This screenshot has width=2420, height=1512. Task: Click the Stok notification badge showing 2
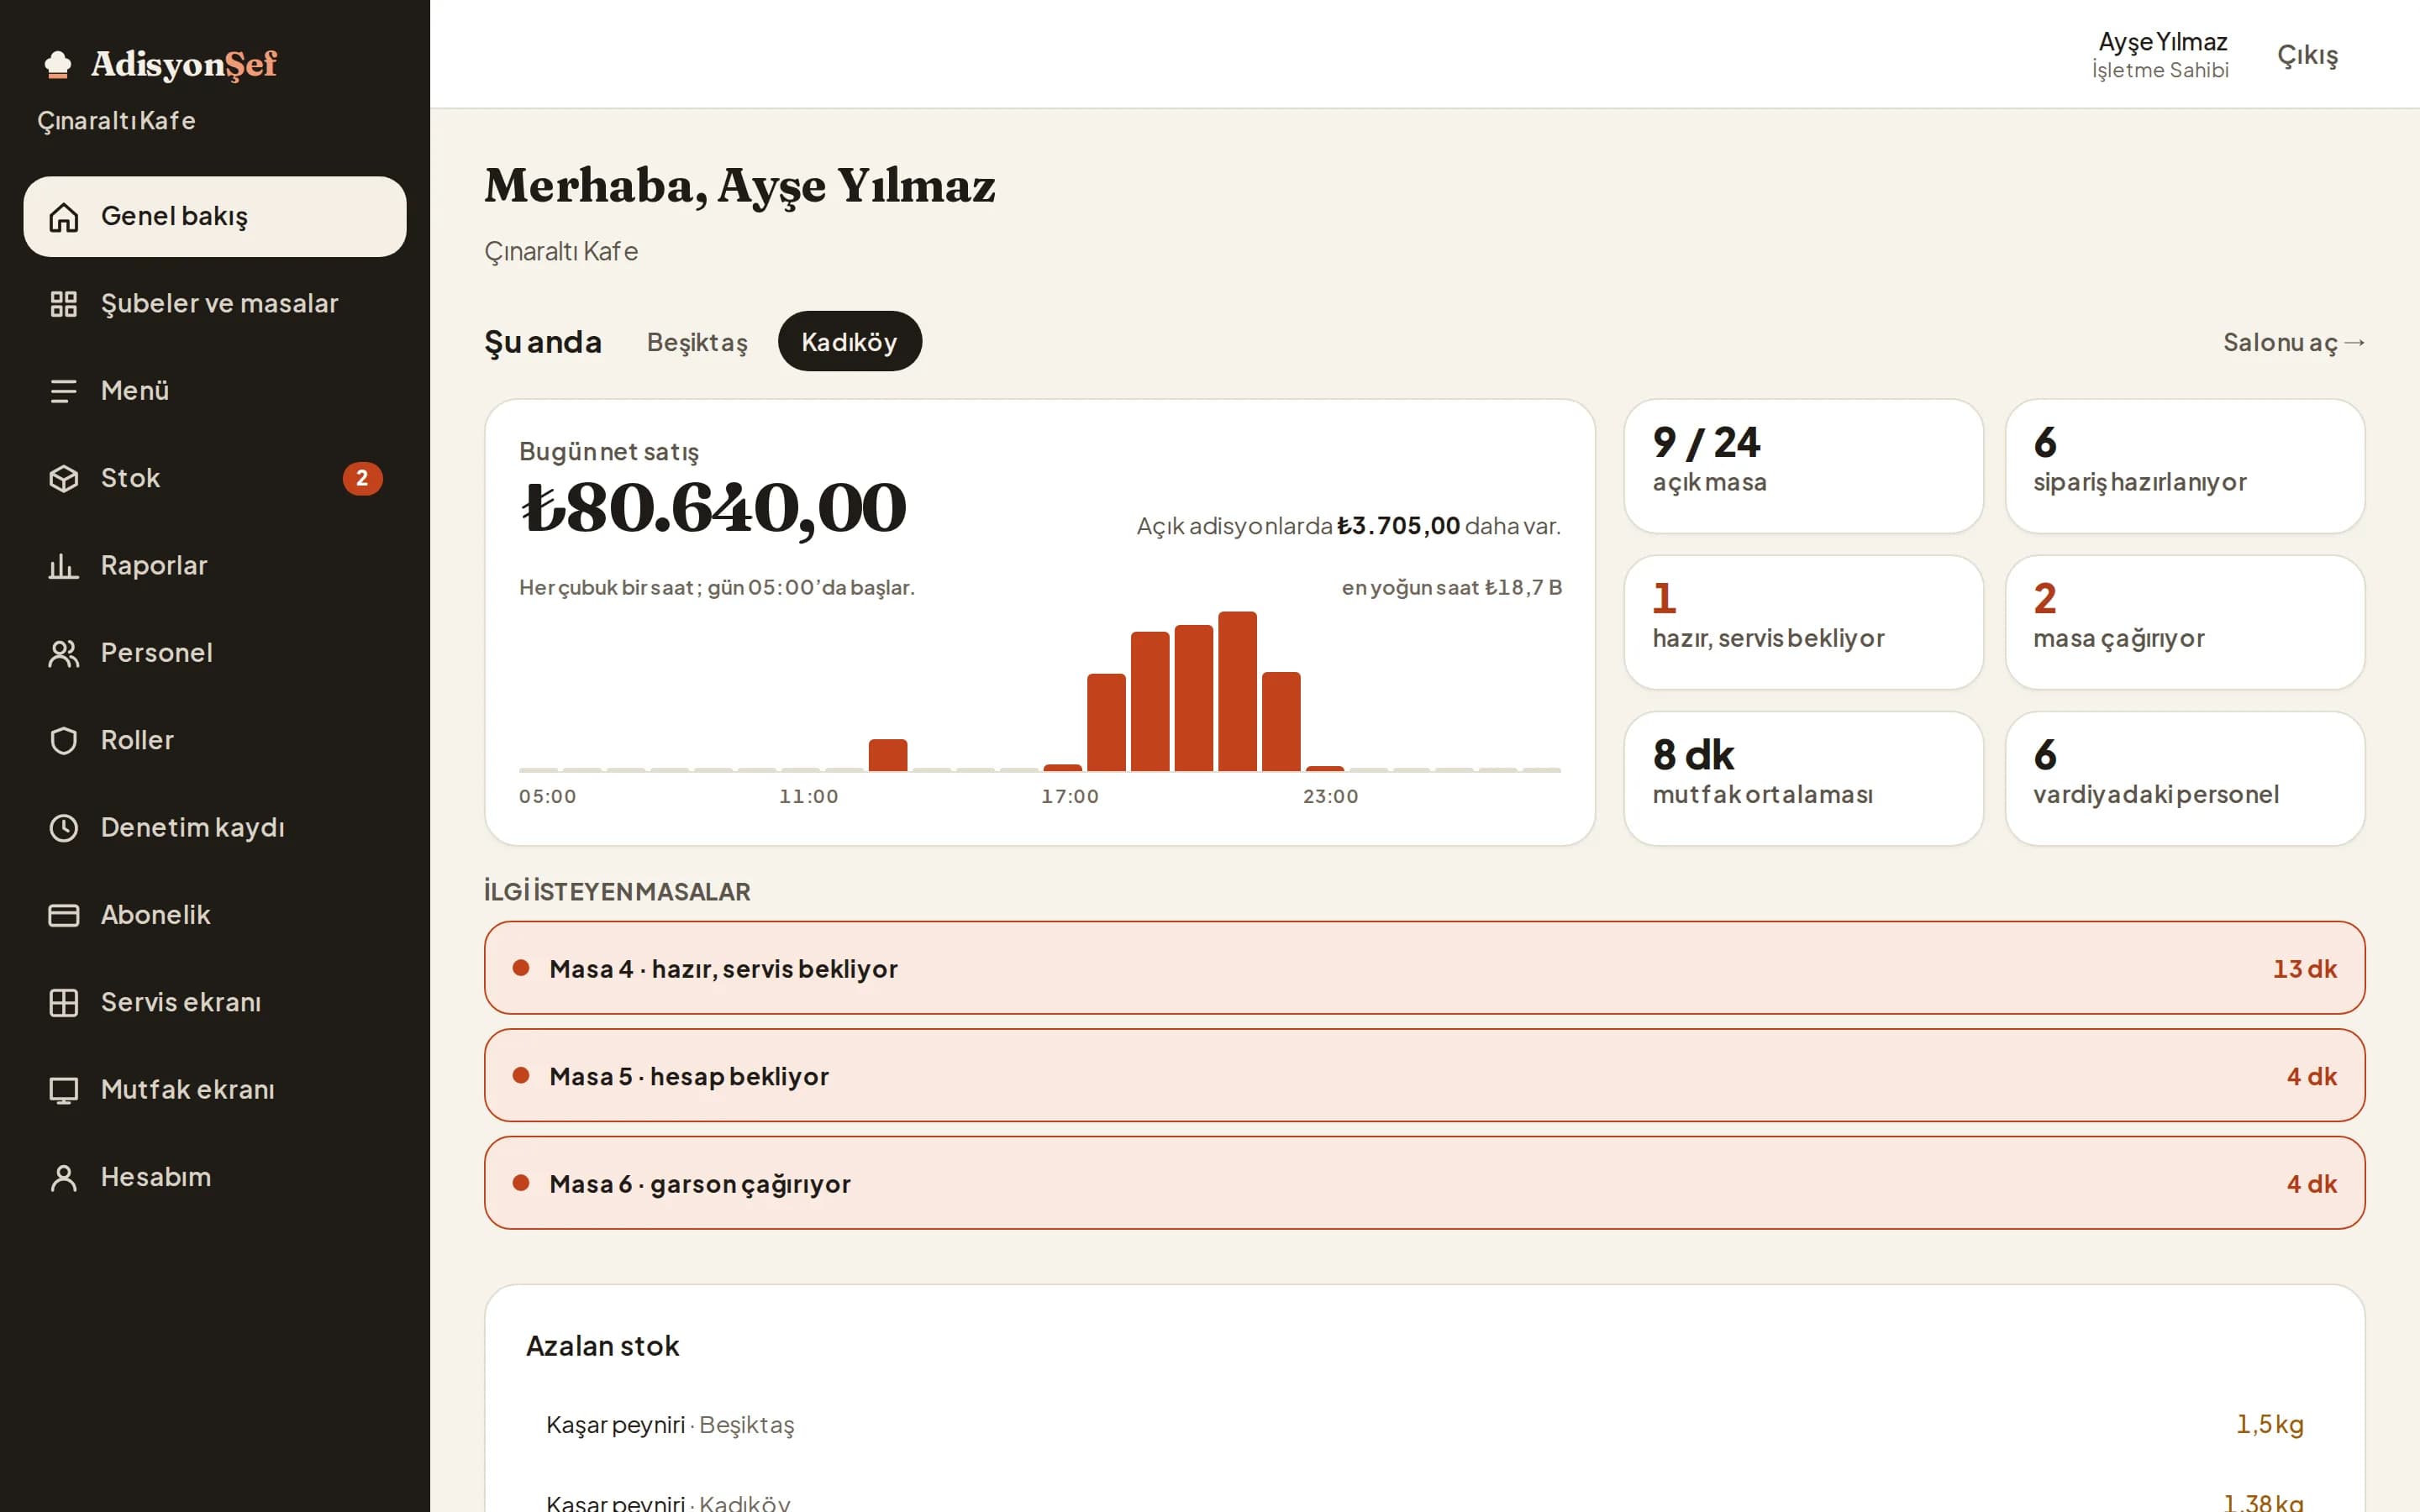[362, 478]
